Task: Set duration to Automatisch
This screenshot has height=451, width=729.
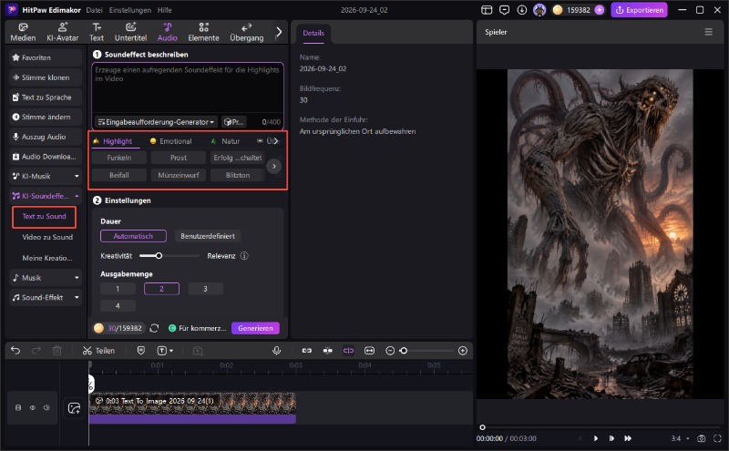Action: 133,236
